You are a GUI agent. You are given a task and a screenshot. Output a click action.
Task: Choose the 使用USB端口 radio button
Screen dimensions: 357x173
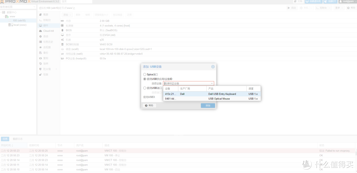point(144,88)
